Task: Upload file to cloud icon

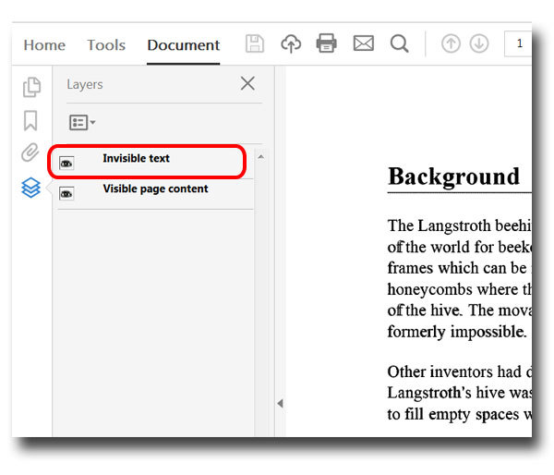Action: (291, 43)
